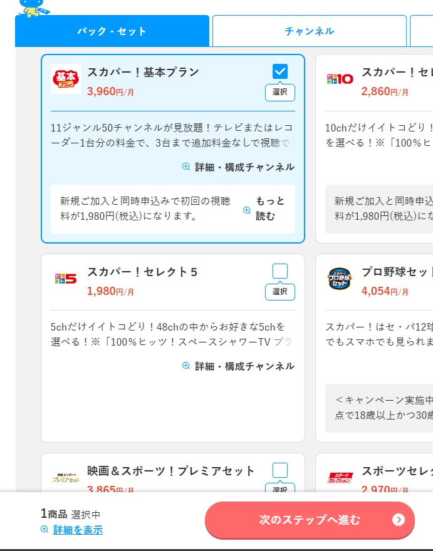Open the チャンネル tab
Viewport: 433px width, 551px height.
tap(309, 31)
